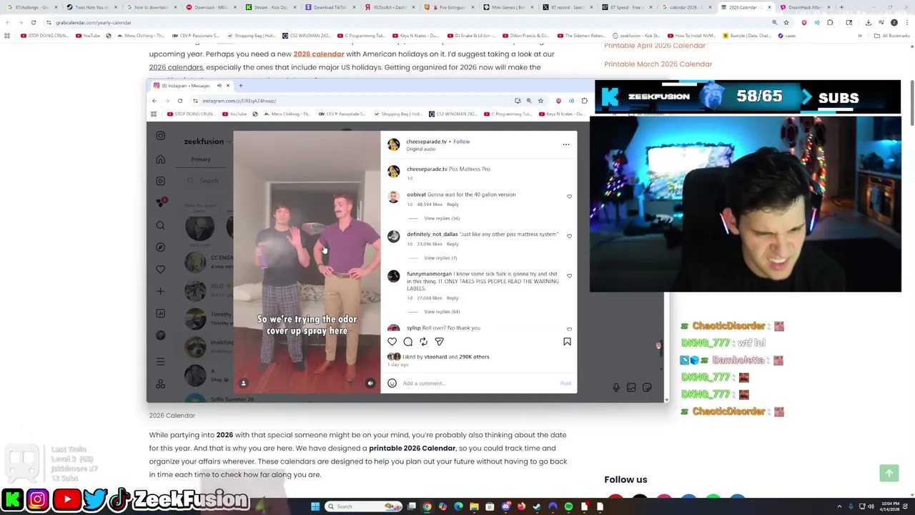The image size is (915, 515).
Task: Expand View replies (56) under oobivat
Action: coord(442,218)
